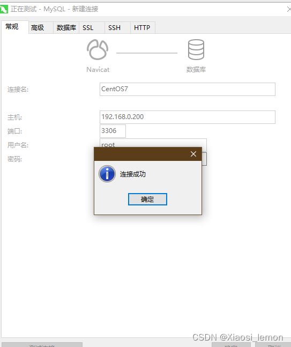Click the blue information icon in dialog

pos(107,174)
